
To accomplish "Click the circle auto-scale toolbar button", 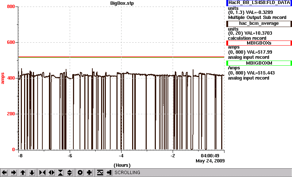I will click(80, 173).
